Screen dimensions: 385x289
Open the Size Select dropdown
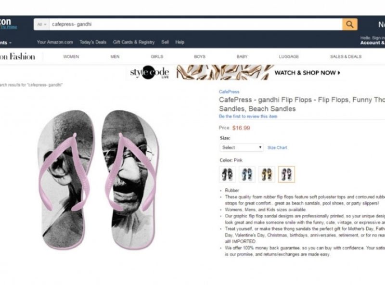coord(242,147)
